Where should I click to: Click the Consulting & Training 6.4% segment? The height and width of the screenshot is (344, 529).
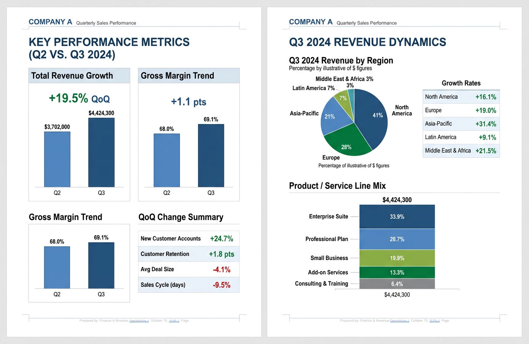pos(397,284)
